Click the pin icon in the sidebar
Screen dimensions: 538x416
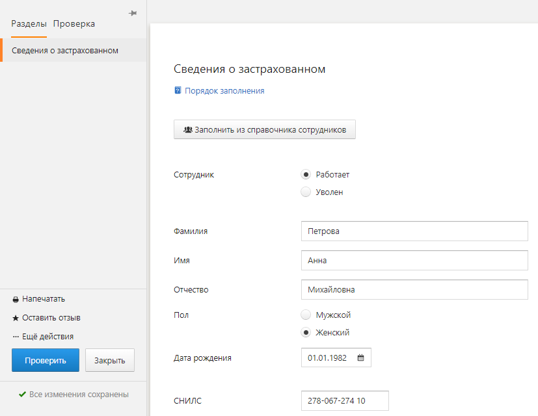click(133, 14)
